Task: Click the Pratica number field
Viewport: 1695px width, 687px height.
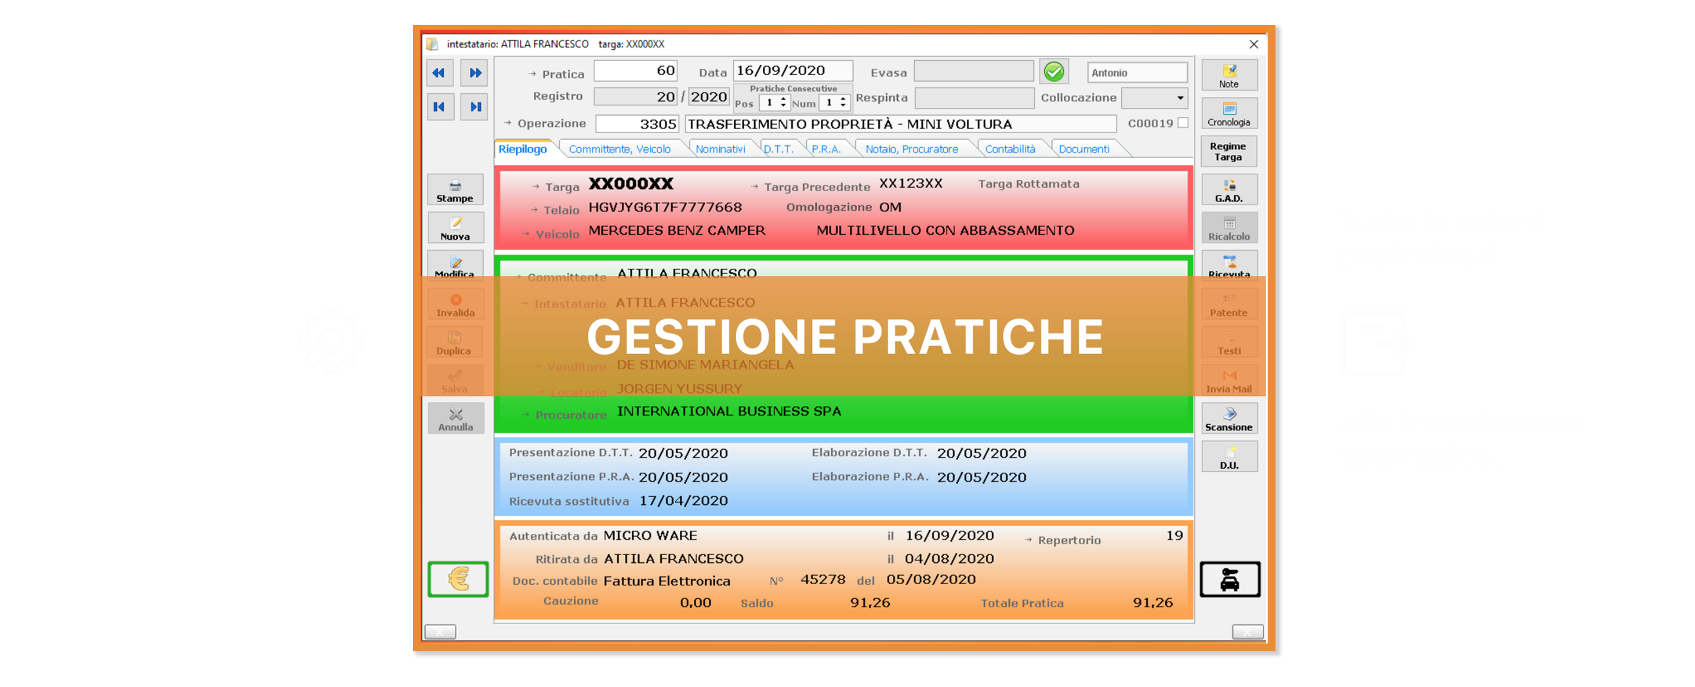Action: click(636, 71)
